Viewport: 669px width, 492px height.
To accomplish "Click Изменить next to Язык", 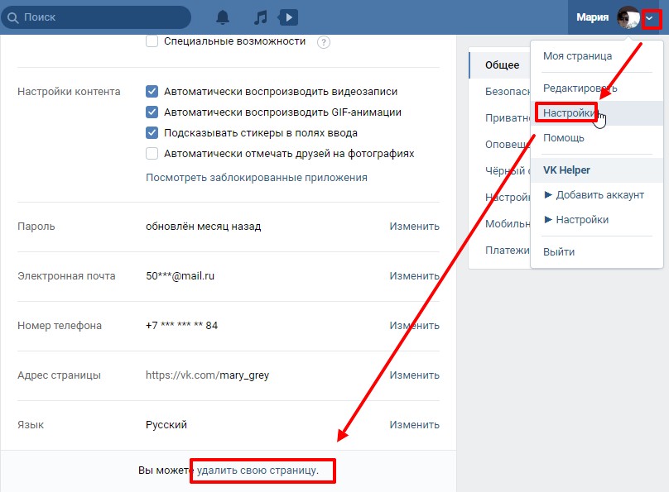I will pyautogui.click(x=414, y=425).
